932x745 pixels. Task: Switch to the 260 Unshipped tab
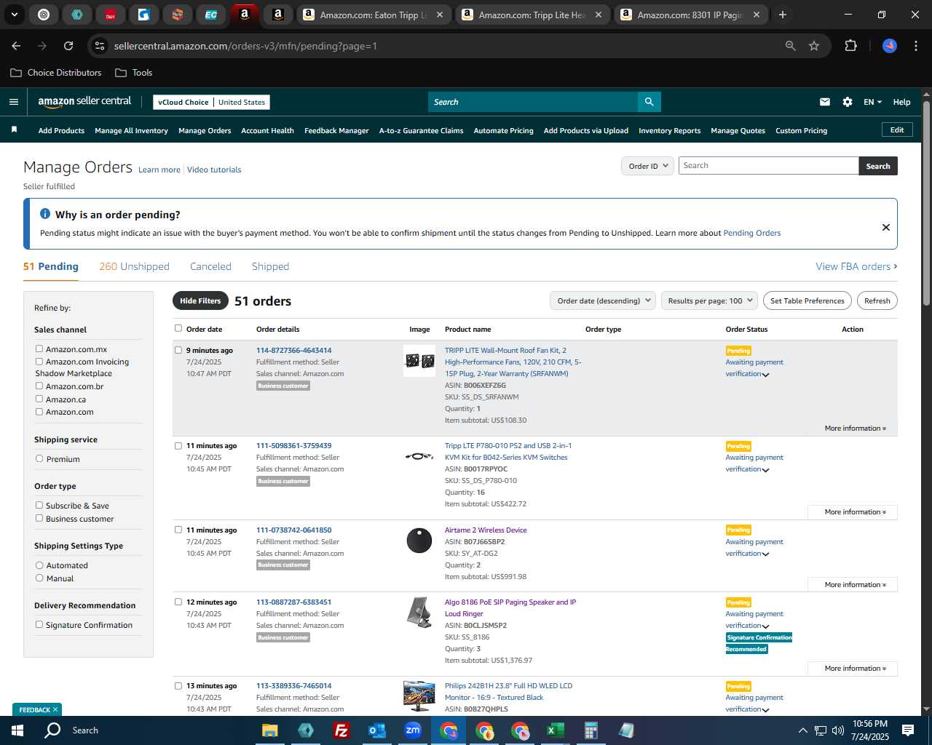(134, 266)
